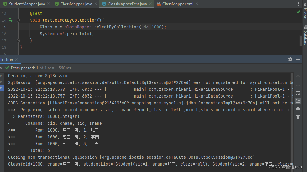Screen dimensions: 307x172
Task: Toggle soft-wrap in console
Action: click(x=298, y=93)
